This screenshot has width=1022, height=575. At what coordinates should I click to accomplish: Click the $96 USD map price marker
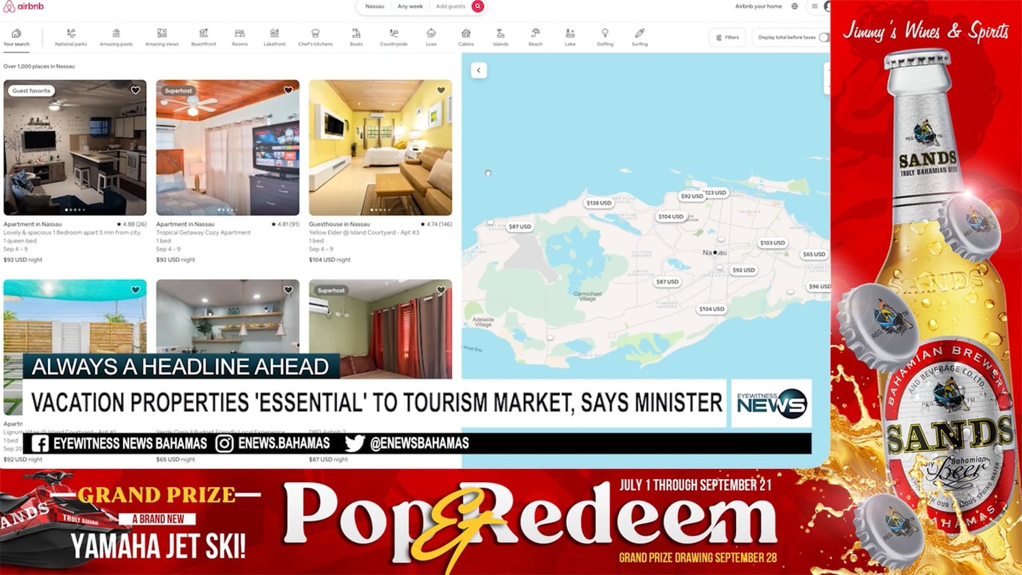(819, 286)
